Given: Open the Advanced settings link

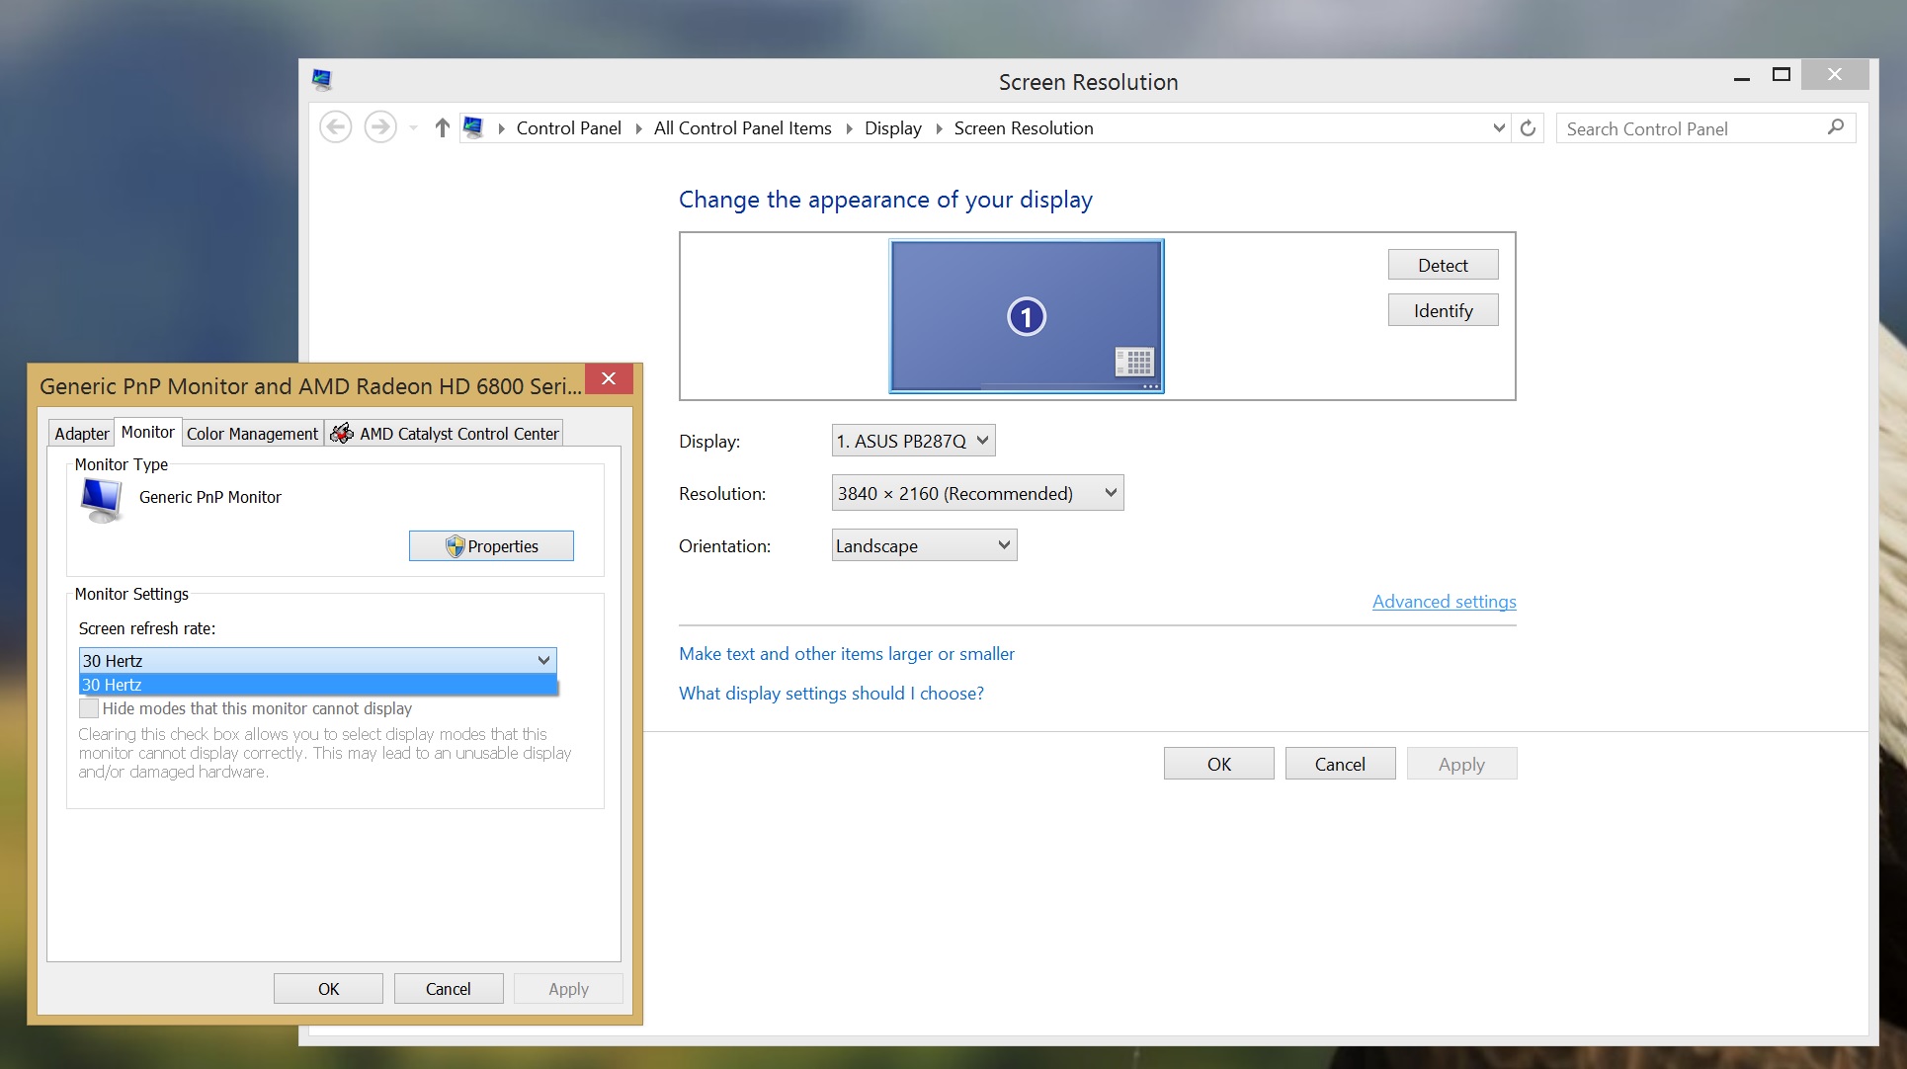Looking at the screenshot, I should (x=1444, y=602).
